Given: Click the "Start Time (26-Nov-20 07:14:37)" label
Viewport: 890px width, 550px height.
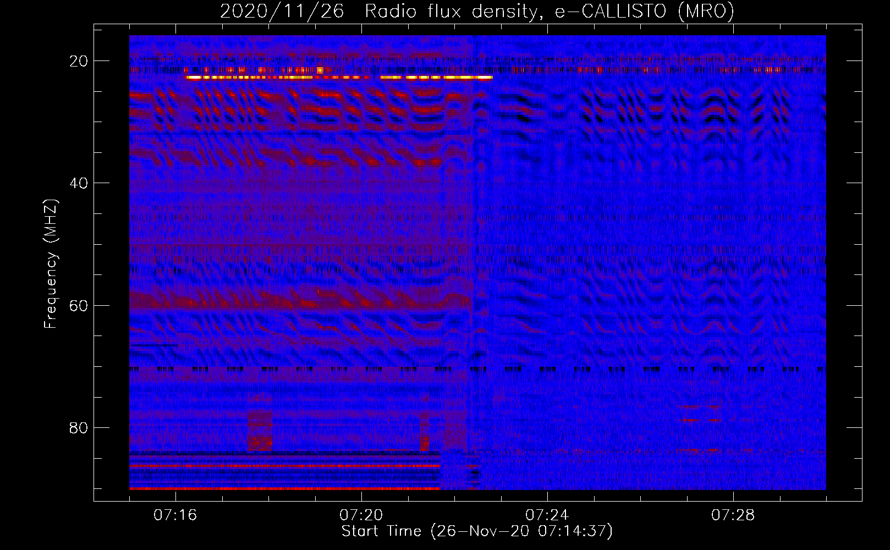Looking at the screenshot, I should (x=477, y=531).
